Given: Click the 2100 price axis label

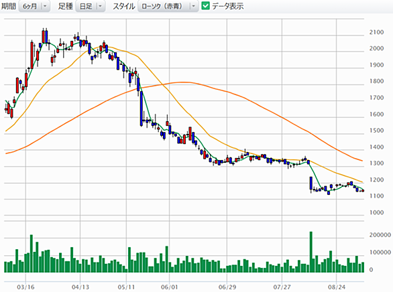Looking at the screenshot, I should [x=376, y=32].
